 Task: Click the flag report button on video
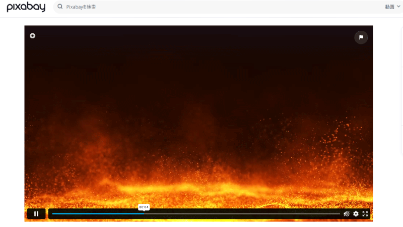[x=361, y=37]
